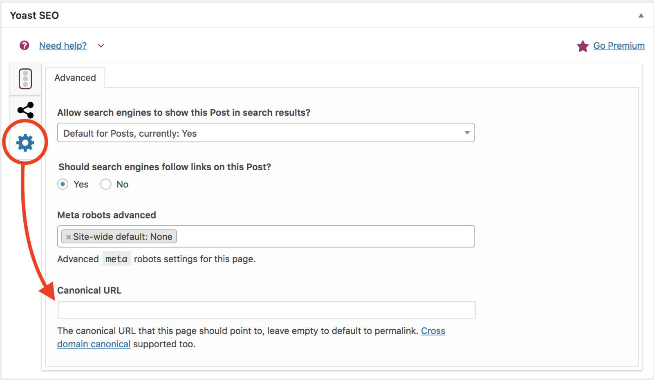The width and height of the screenshot is (654, 380).
Task: Follow the Go Premium link
Action: (619, 46)
